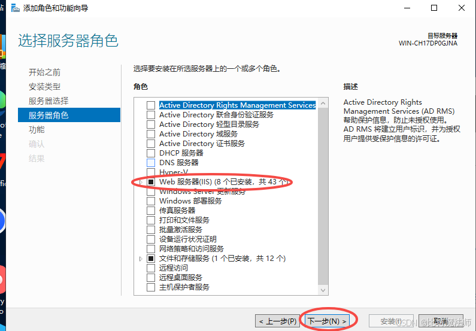Enable the DHCP 服务器 role checkbox
The width and height of the screenshot is (476, 331).
tap(151, 153)
